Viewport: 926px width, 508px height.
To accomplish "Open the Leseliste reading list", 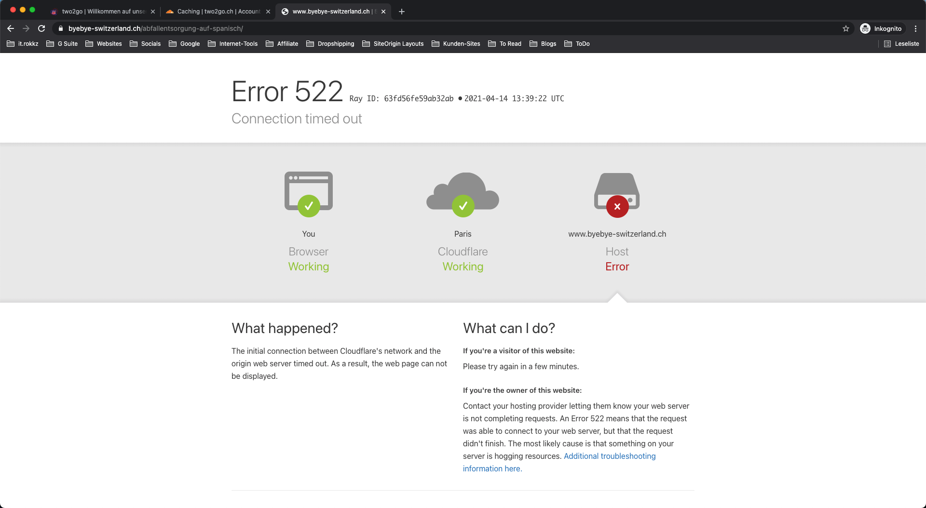I will click(x=901, y=44).
